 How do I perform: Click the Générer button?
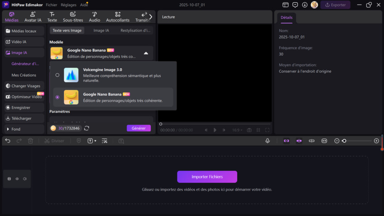tap(139, 128)
